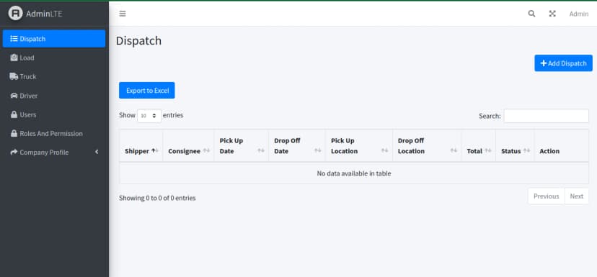
Task: Sort by Pick Up Date sort arrows
Action: click(x=261, y=151)
